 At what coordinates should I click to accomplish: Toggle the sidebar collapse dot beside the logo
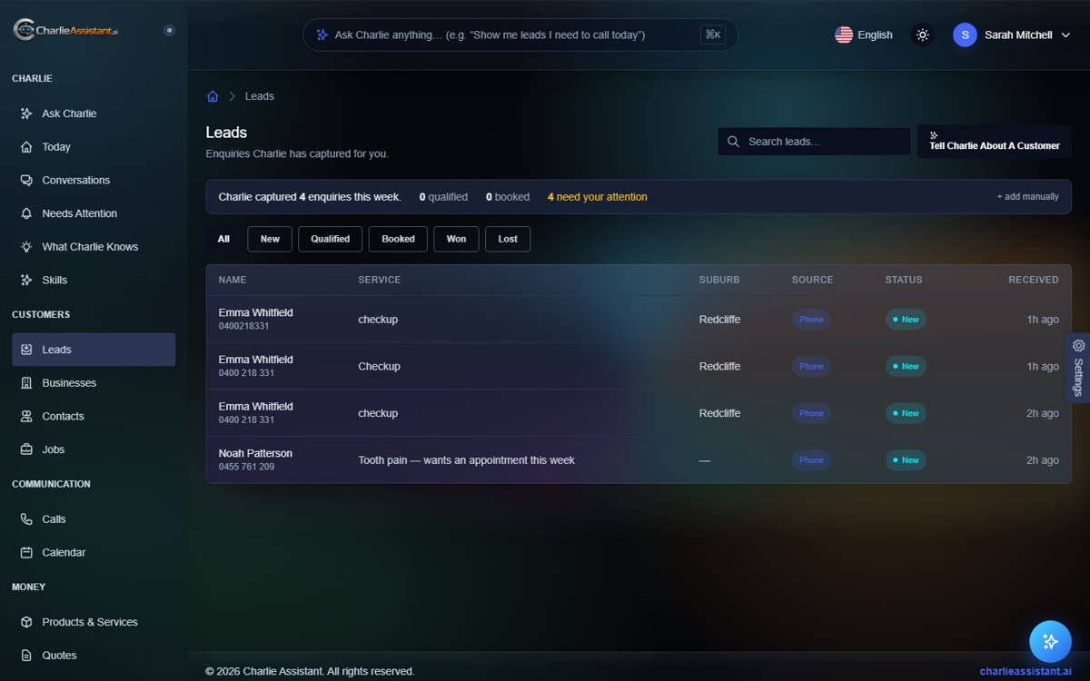point(169,30)
